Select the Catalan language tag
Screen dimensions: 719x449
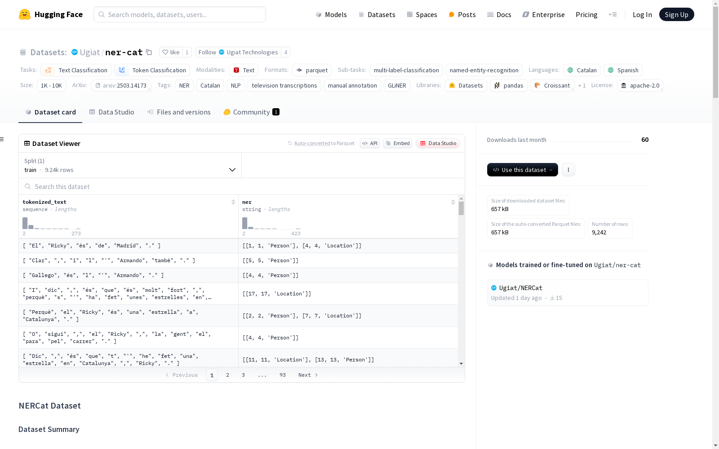click(582, 70)
